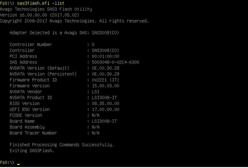The image size is (248, 168).
Task: Click the Copyright 2008-2017 Avago line
Action: [x=74, y=21]
